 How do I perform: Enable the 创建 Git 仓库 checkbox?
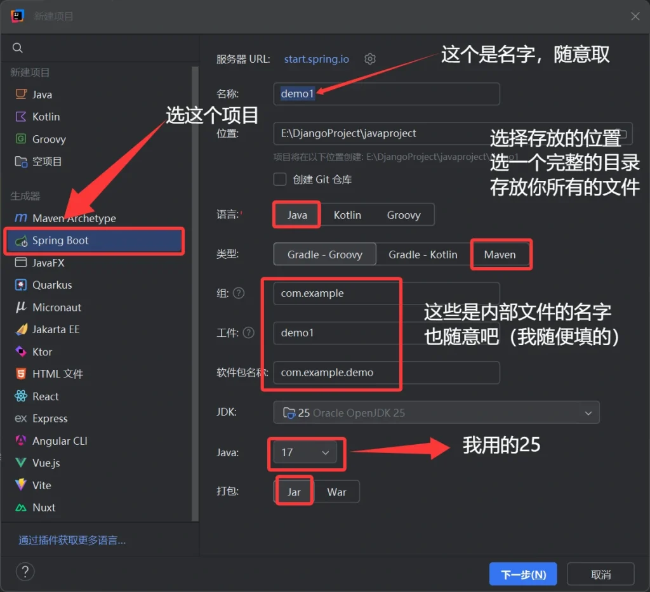pyautogui.click(x=280, y=180)
